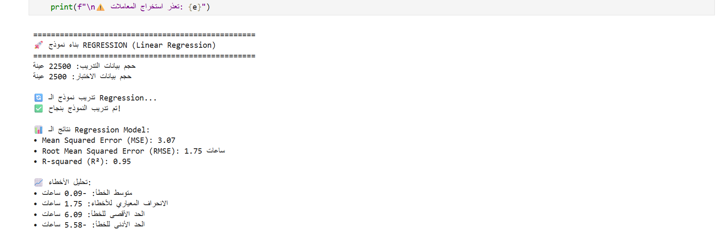Click the equals-sign separator above the REGRESSION heading
Image resolution: width=719 pixels, height=233 pixels.
pyautogui.click(x=144, y=35)
